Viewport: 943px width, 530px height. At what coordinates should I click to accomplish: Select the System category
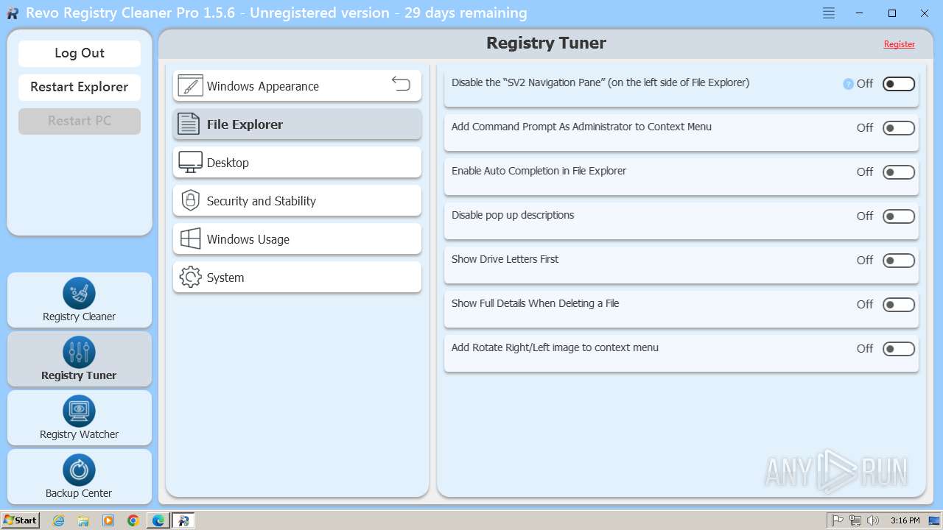(297, 278)
